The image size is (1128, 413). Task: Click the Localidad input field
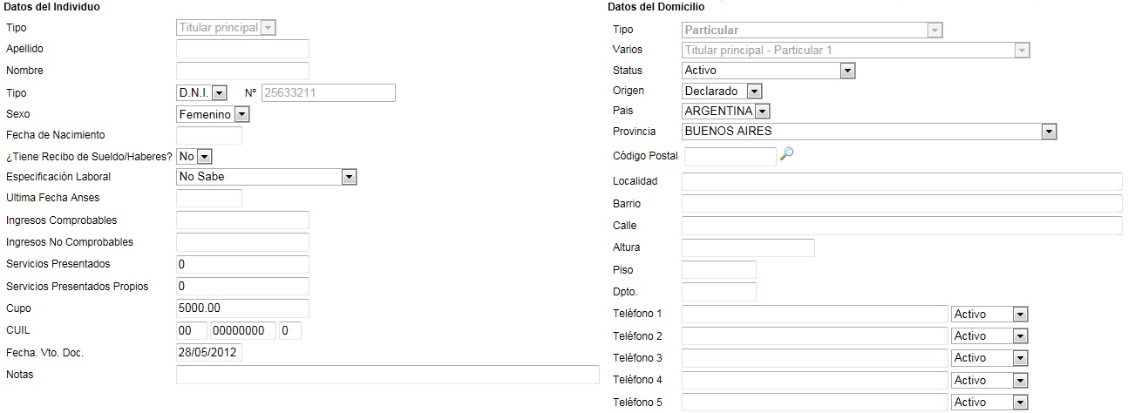coord(901,181)
